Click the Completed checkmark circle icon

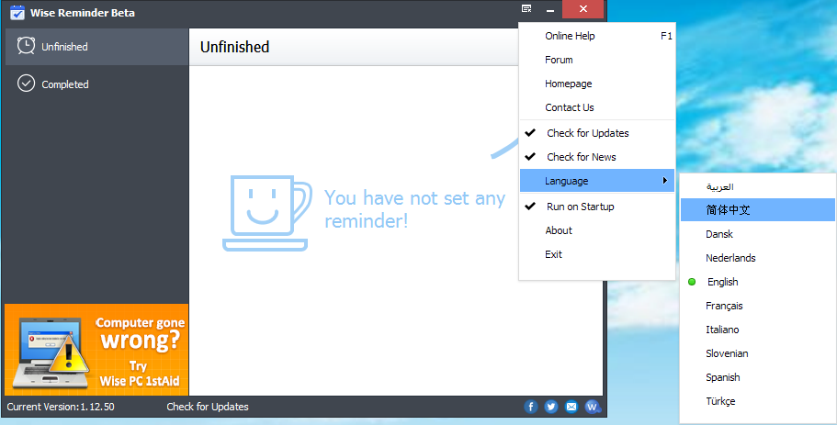point(26,84)
